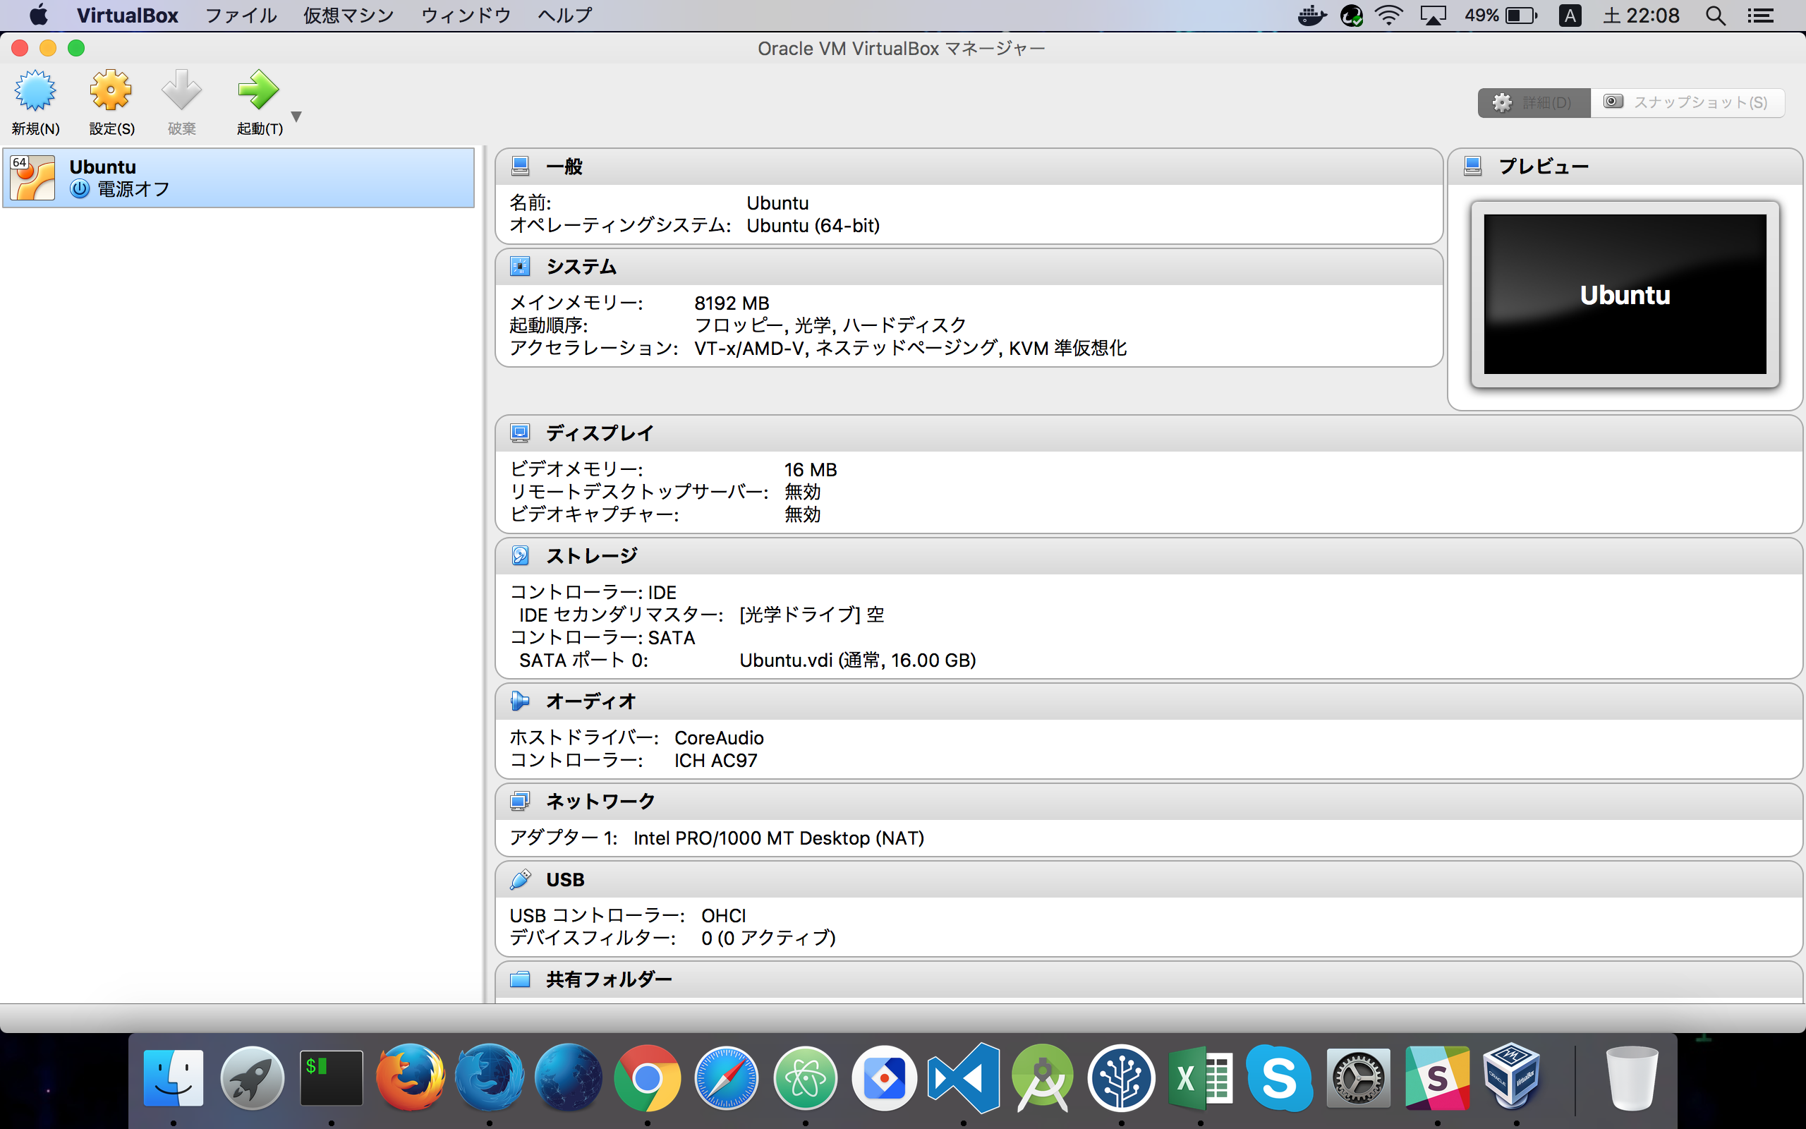This screenshot has width=1806, height=1129.
Task: Switch to Snapshots (スナップショット) view toggle
Action: (1687, 102)
